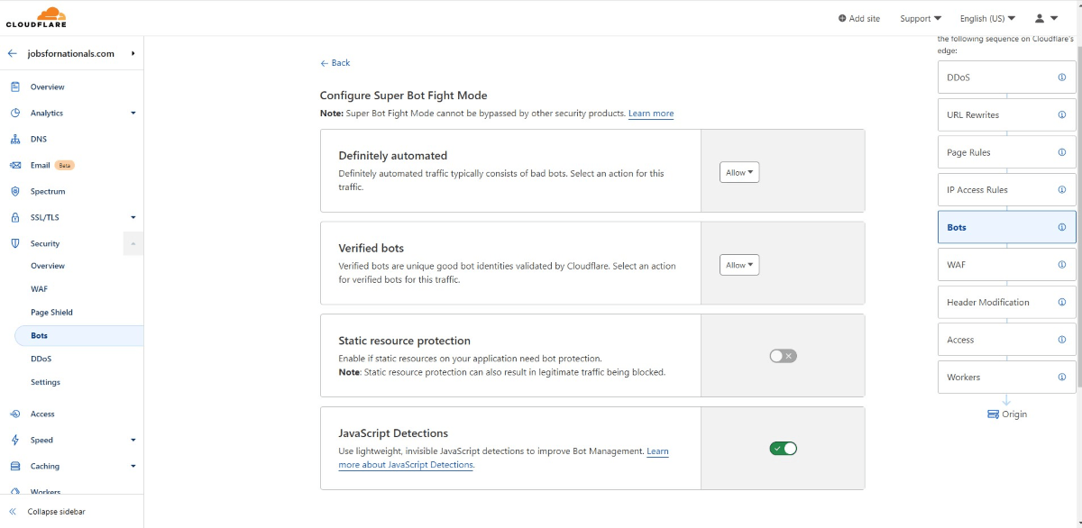This screenshot has height=528, width=1082.
Task: Collapse the Security section arrow
Action: point(133,243)
